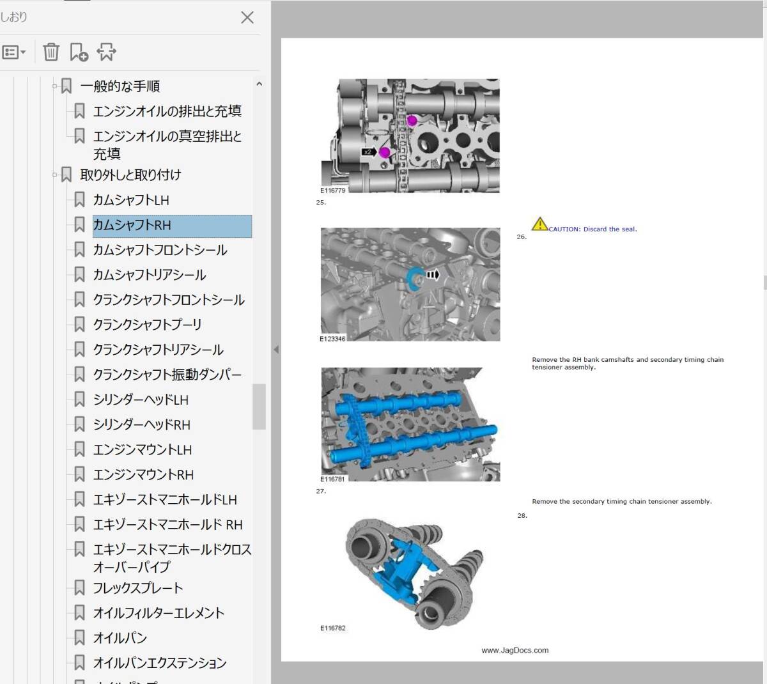This screenshot has width=767, height=684.
Task: Click the www.JagDocs.com link in page footer
Action: 515,650
